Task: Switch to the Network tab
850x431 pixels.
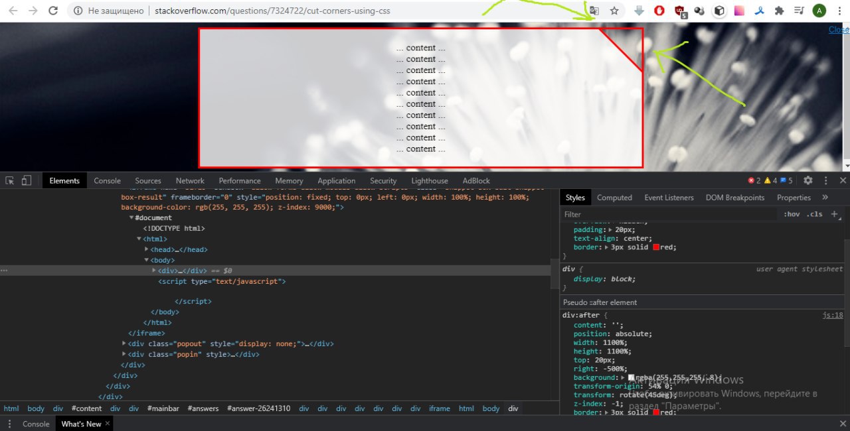Action: 190,180
